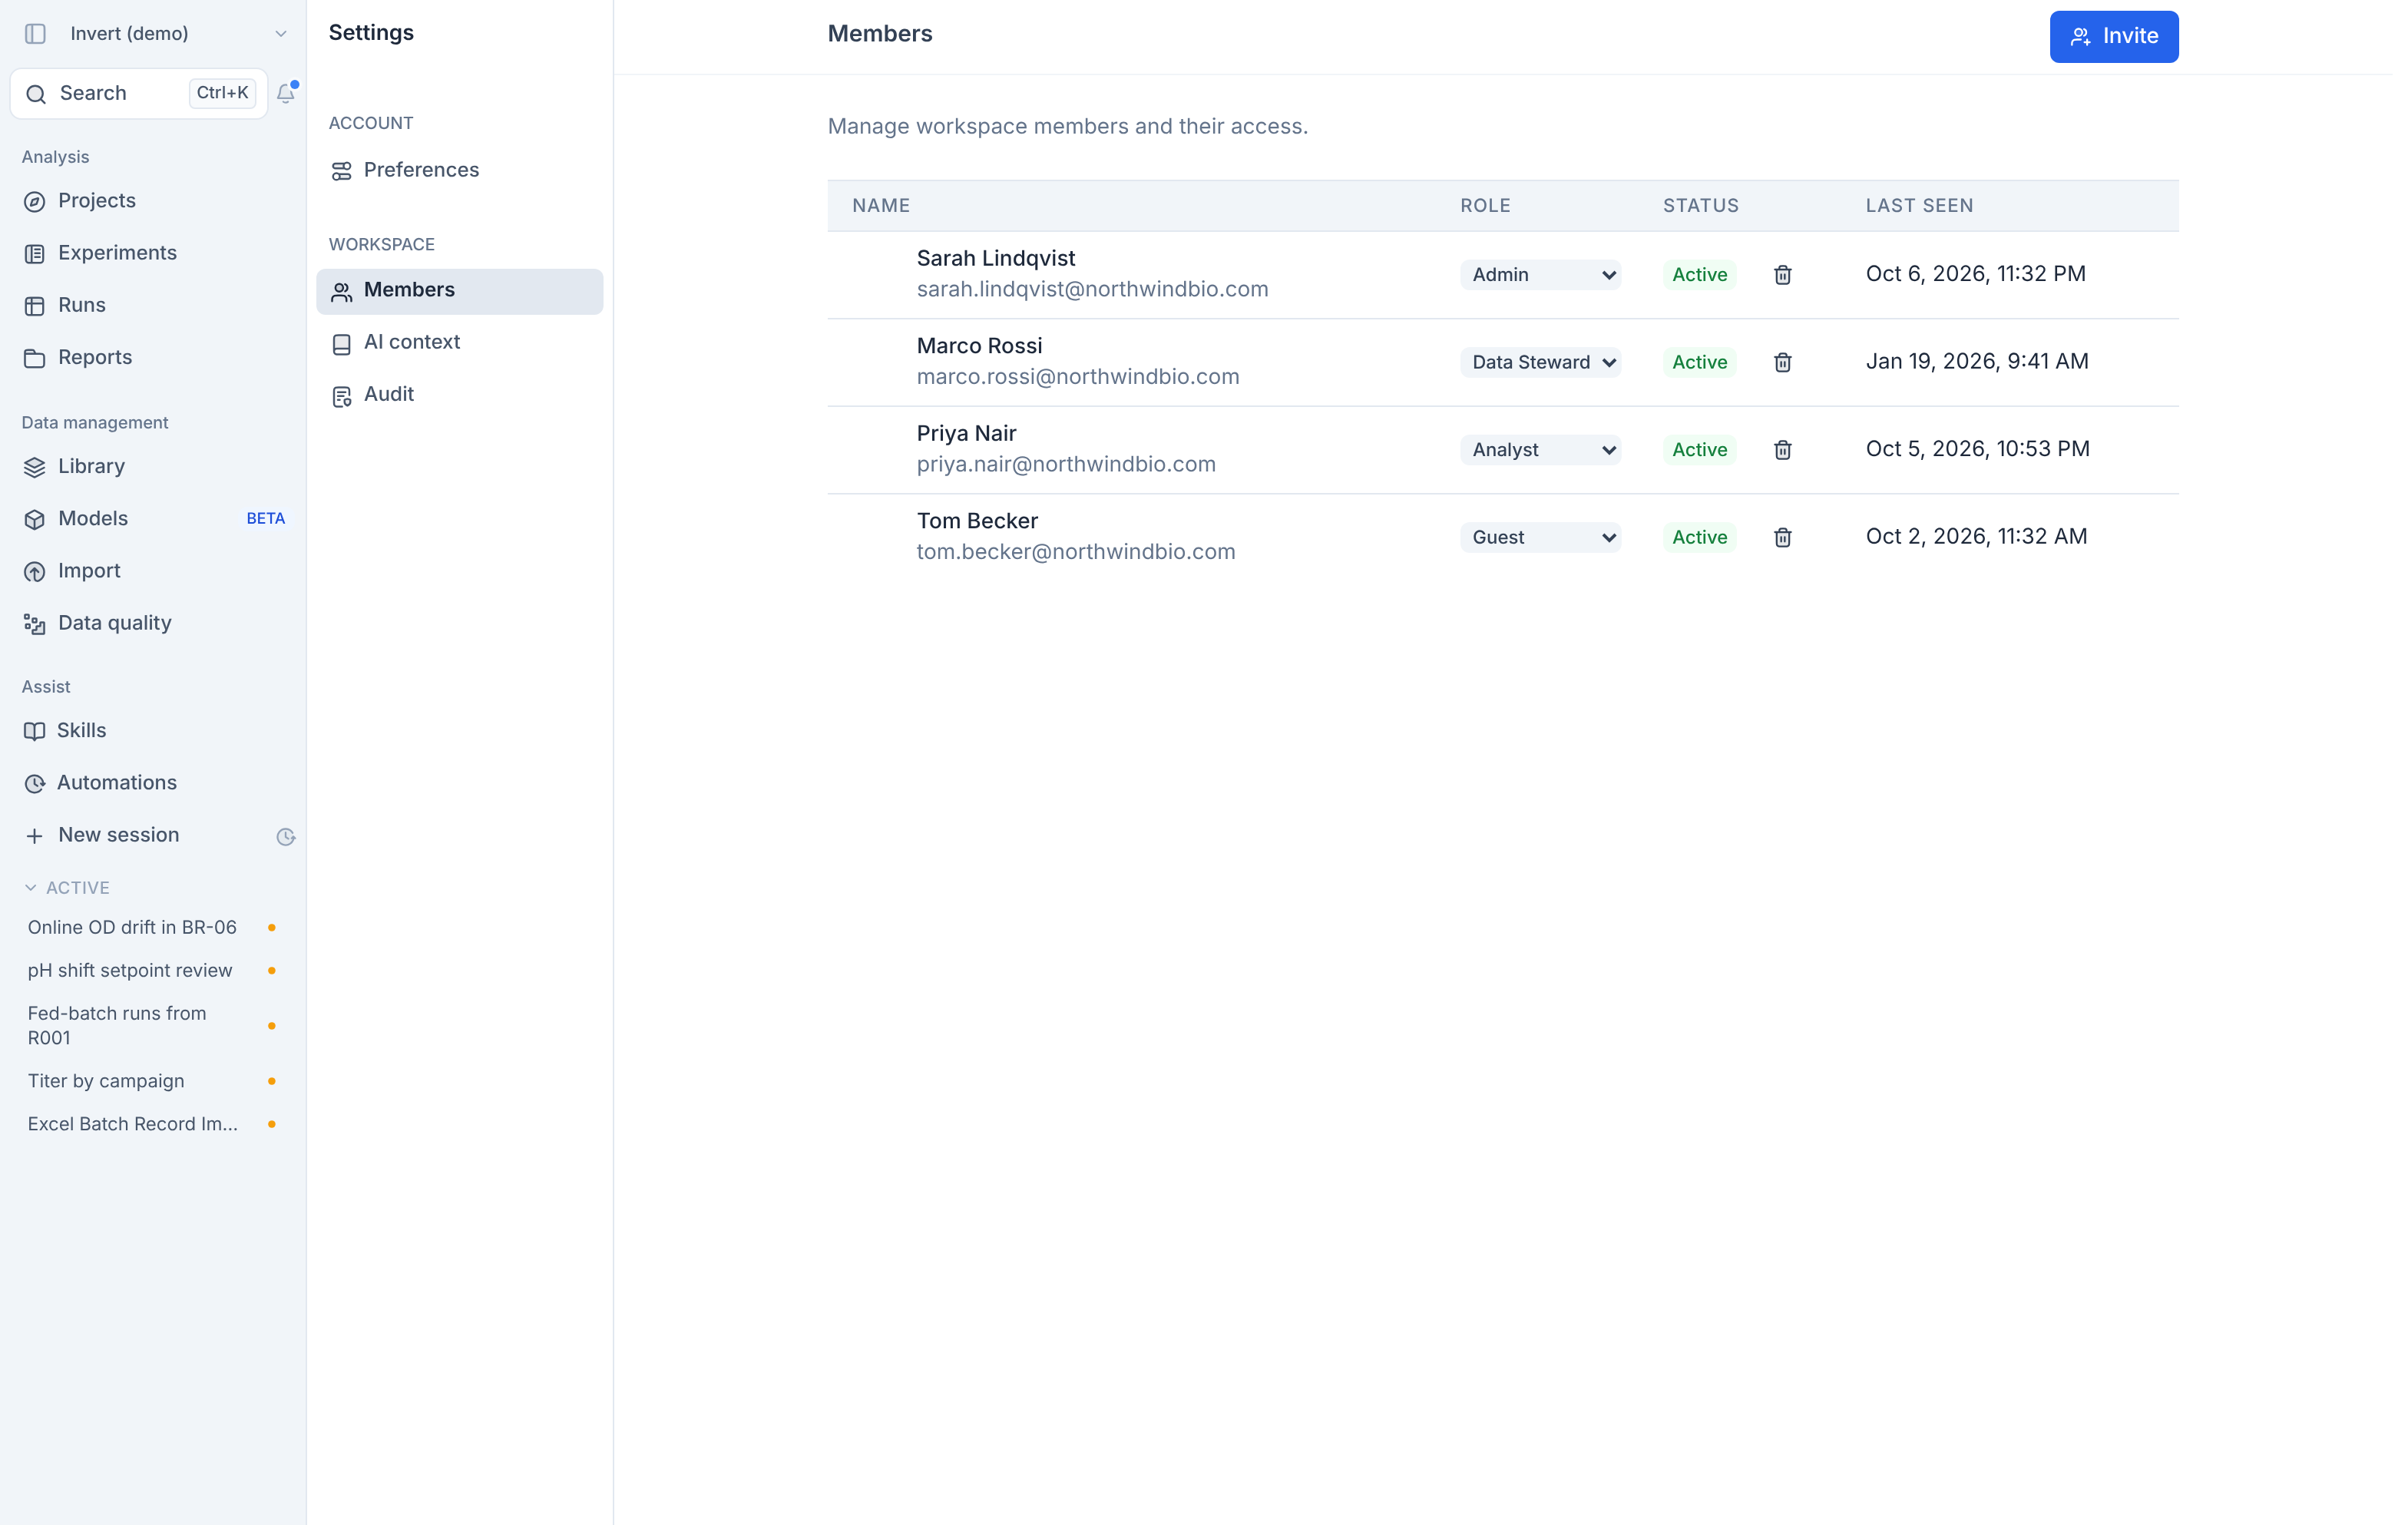Go to Import
Image resolution: width=2408 pixels, height=1525 pixels.
pos(154,570)
